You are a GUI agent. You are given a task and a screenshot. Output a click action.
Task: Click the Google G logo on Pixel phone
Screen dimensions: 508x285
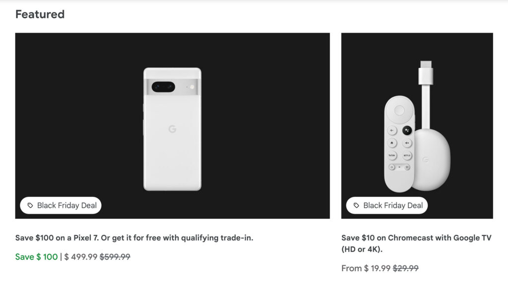(172, 129)
